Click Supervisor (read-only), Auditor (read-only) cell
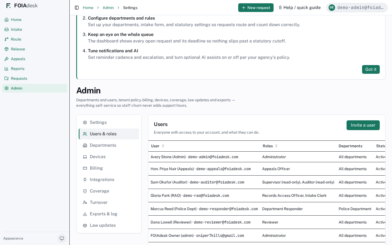The width and height of the screenshot is (392, 245). (298, 182)
